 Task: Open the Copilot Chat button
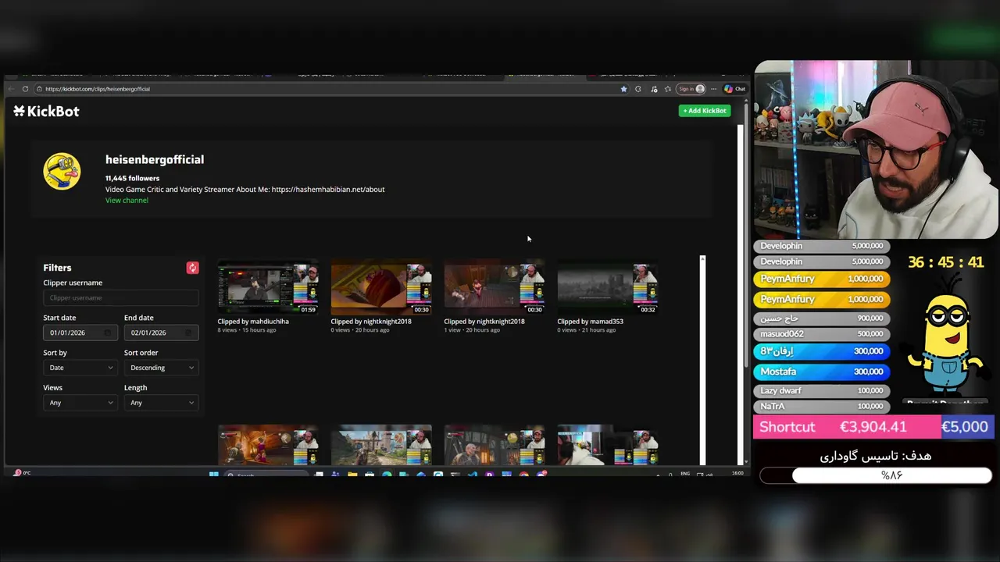click(x=734, y=89)
